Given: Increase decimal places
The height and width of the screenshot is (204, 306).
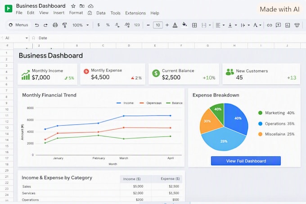Looking at the screenshot, I should tap(127, 25).
